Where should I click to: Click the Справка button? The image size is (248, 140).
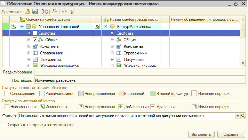pos(231,134)
